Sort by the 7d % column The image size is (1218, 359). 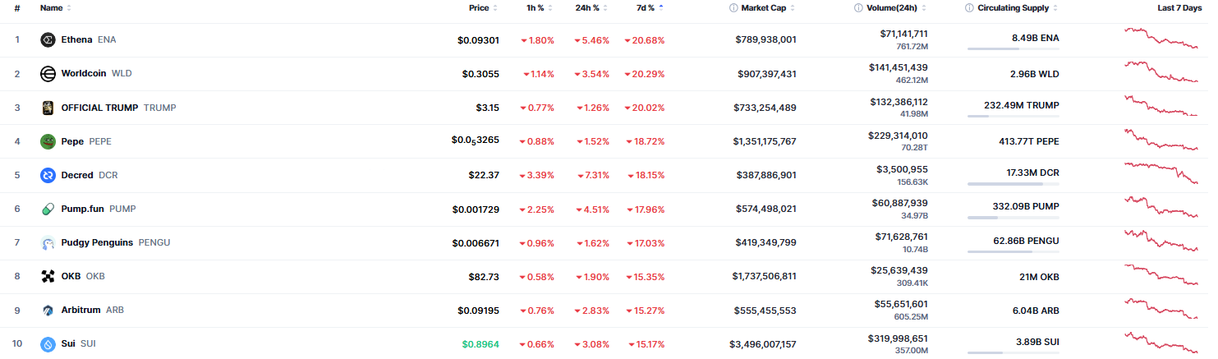[646, 8]
